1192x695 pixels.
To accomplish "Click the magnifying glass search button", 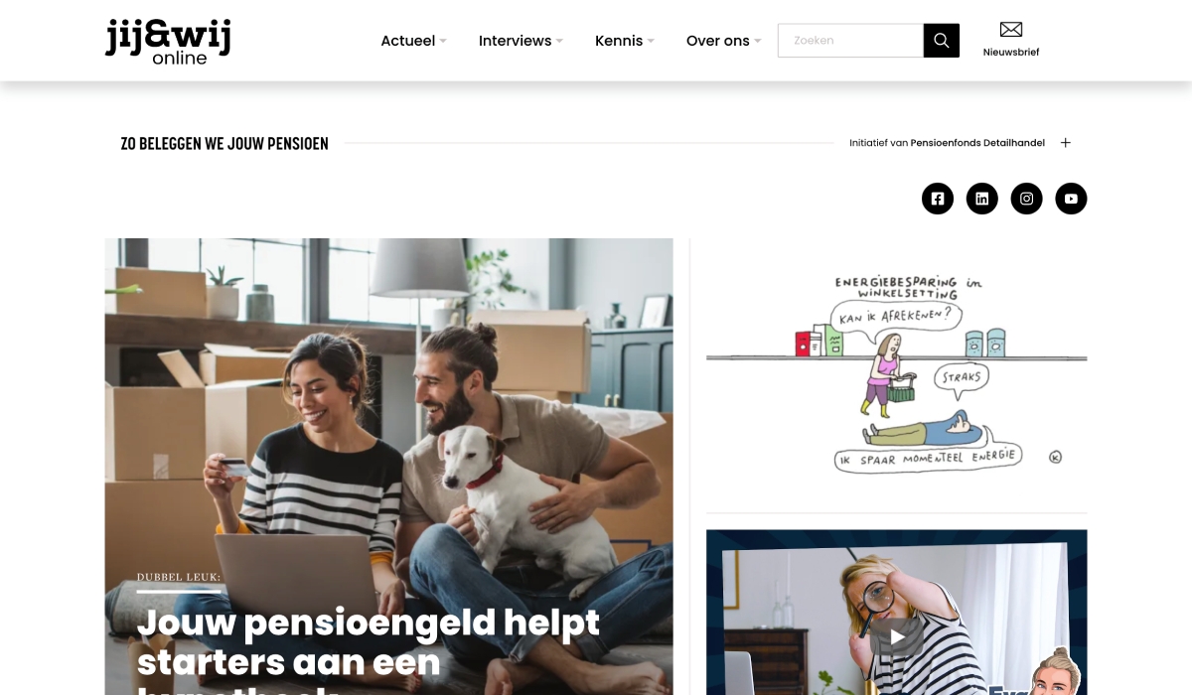I will [942, 41].
